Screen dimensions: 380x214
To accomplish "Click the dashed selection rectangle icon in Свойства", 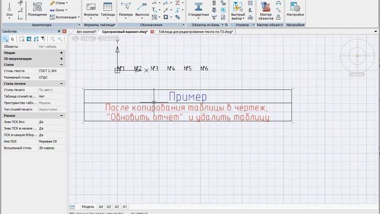I will 22,39.
